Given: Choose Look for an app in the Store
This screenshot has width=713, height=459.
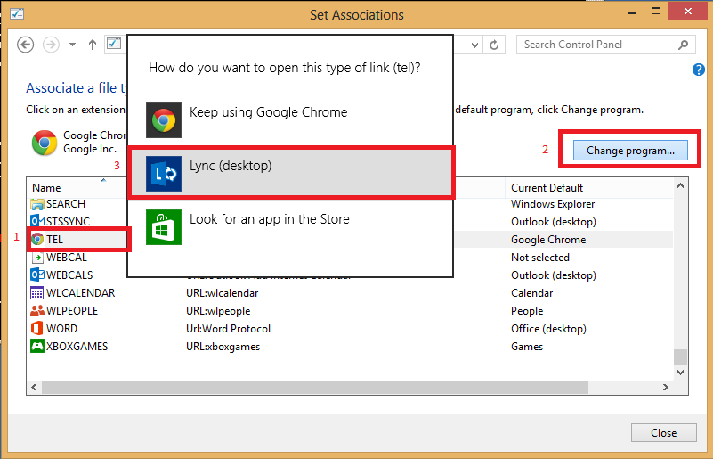Looking at the screenshot, I should tap(290, 227).
